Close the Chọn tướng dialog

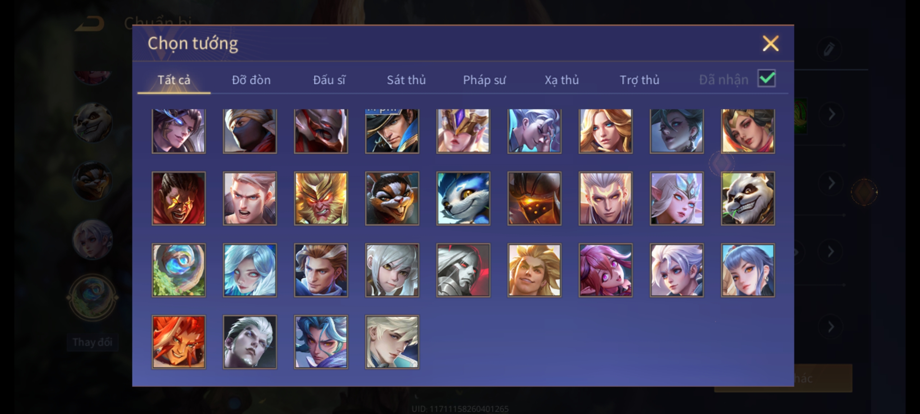tap(770, 43)
